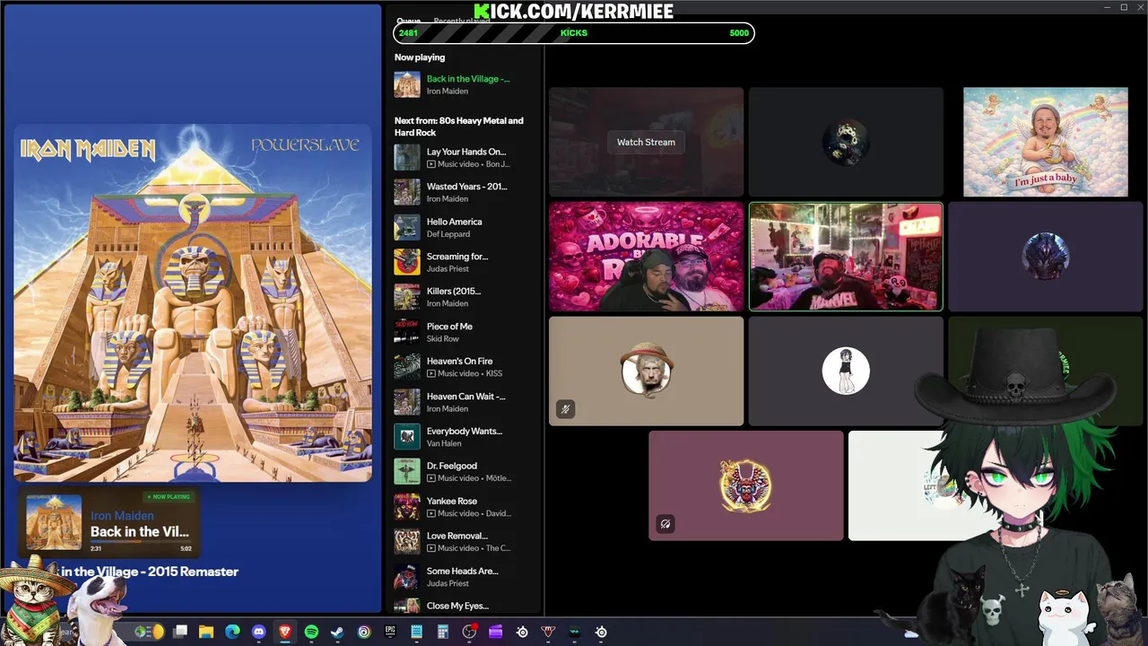Viewport: 1148px width, 646px height.
Task: Click the wolf avatar on purple tile
Action: pos(1046,257)
